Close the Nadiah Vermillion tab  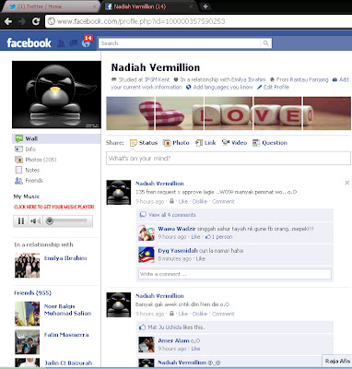[x=192, y=6]
